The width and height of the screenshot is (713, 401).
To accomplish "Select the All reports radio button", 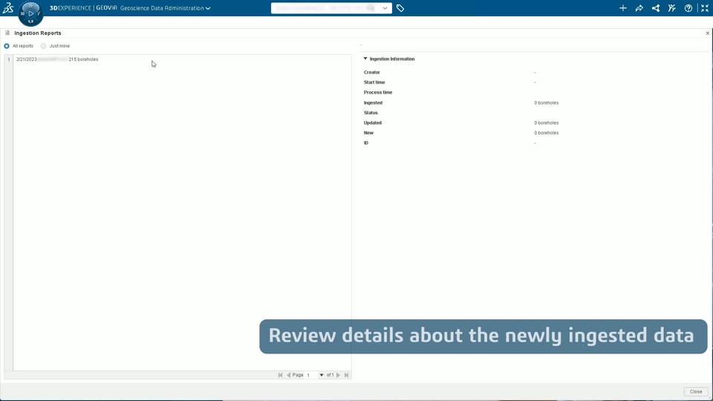I will click(7, 46).
